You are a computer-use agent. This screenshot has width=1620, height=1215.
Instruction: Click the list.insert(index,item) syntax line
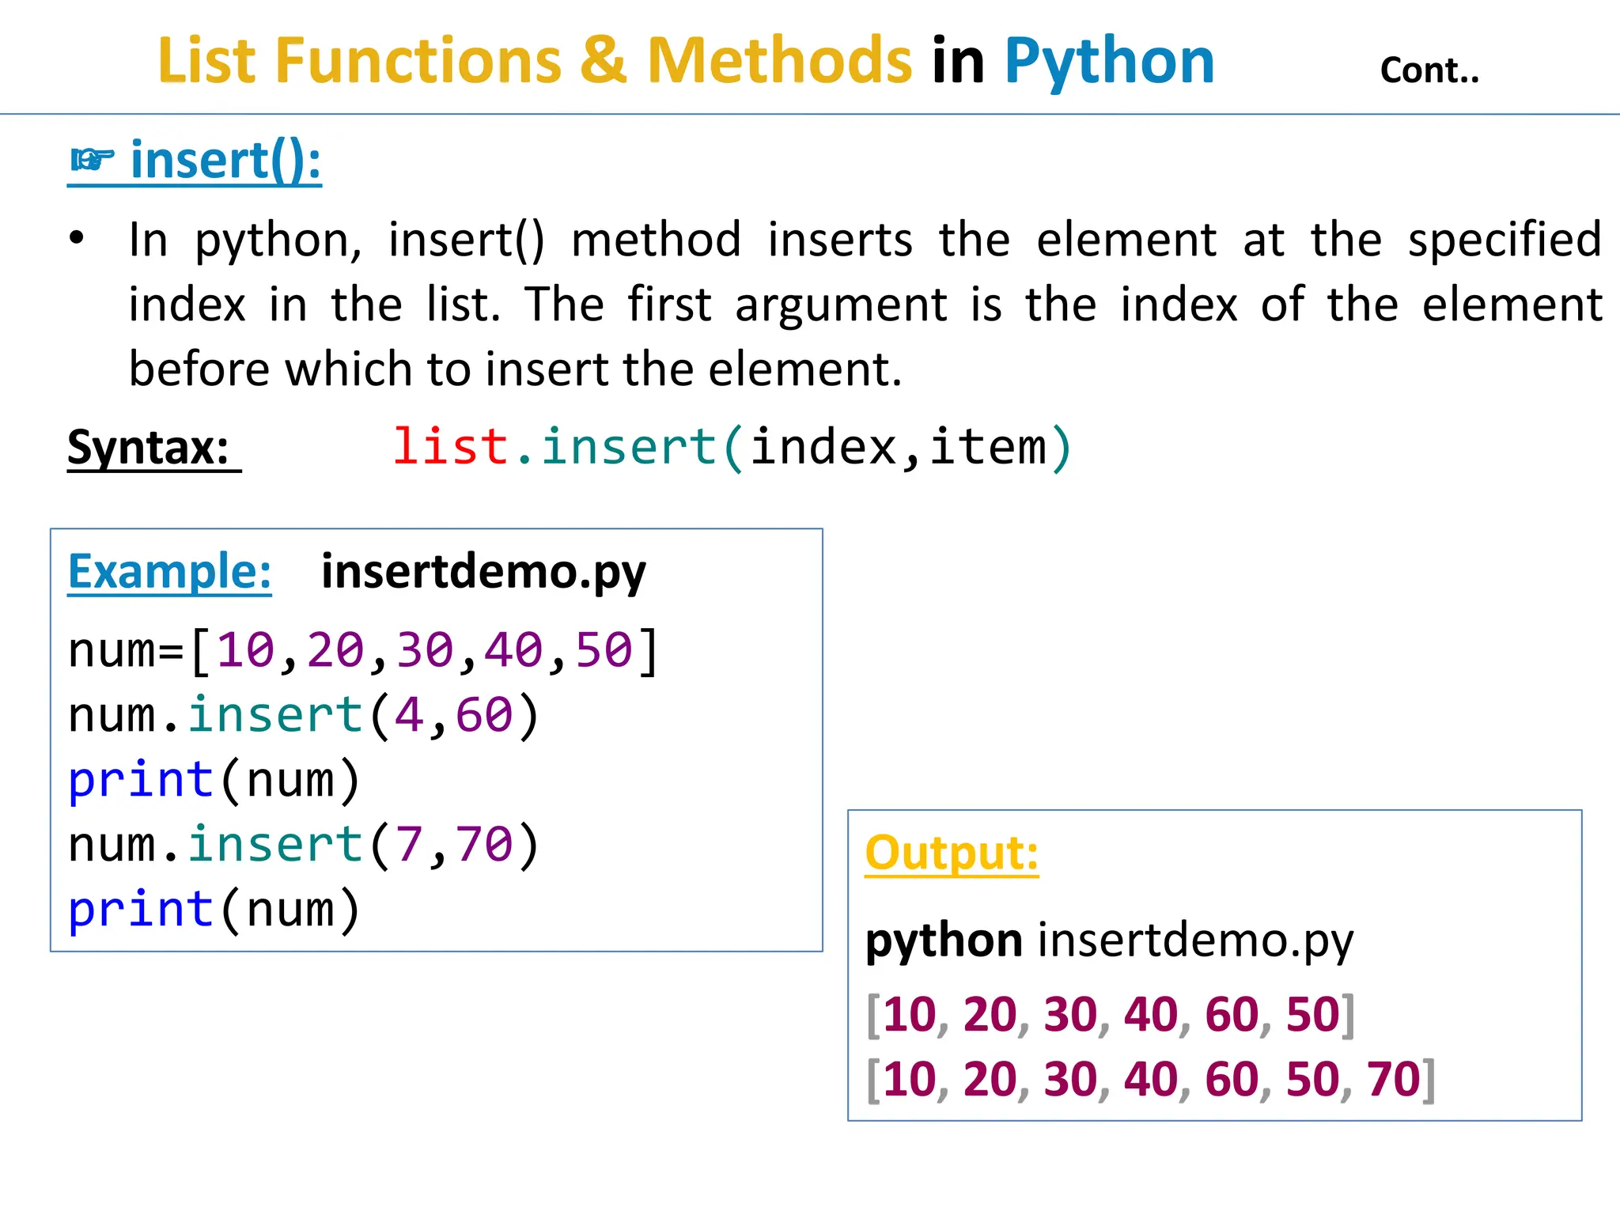(732, 447)
